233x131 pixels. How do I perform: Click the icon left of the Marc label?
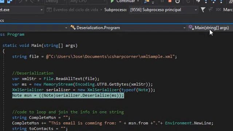point(218,10)
